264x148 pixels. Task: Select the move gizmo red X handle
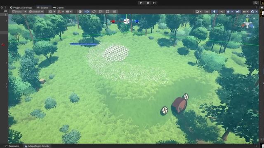(113, 21)
